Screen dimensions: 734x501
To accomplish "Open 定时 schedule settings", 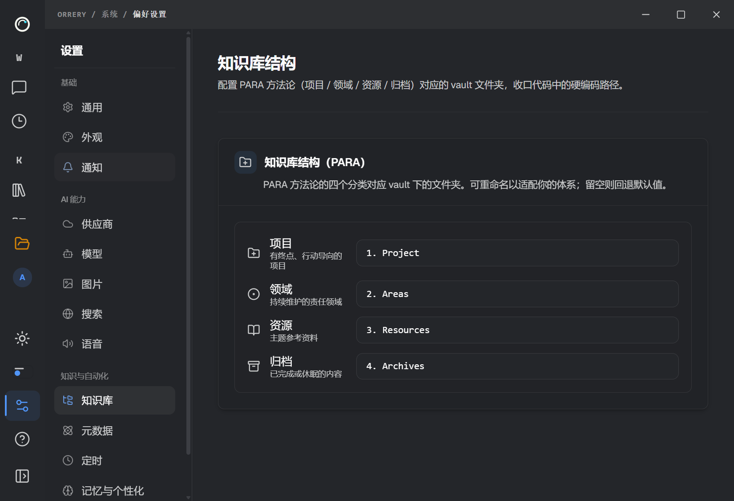I will (x=115, y=460).
